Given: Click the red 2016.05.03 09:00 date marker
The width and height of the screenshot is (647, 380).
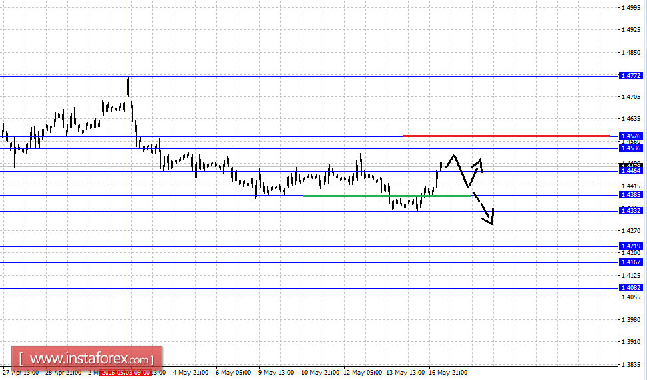Looking at the screenshot, I should 126,373.
